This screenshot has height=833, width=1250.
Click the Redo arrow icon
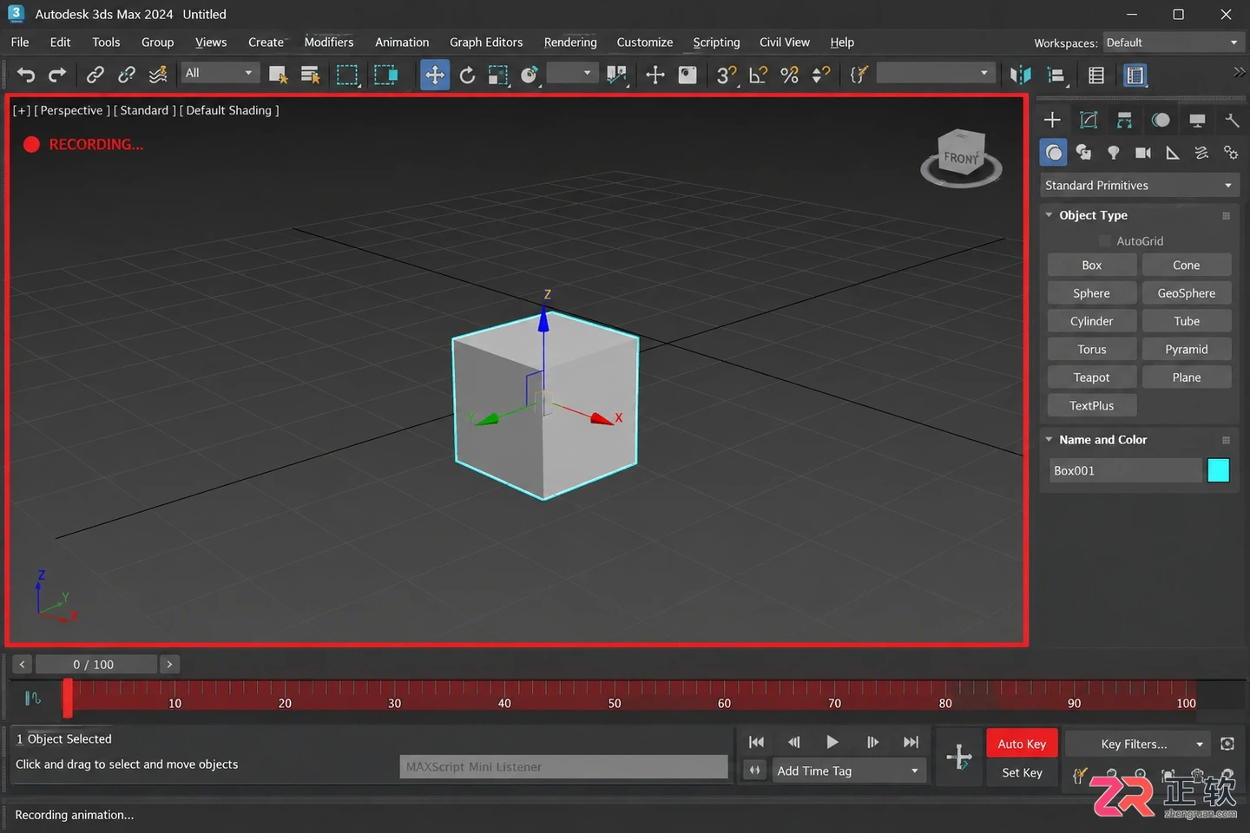coord(57,75)
